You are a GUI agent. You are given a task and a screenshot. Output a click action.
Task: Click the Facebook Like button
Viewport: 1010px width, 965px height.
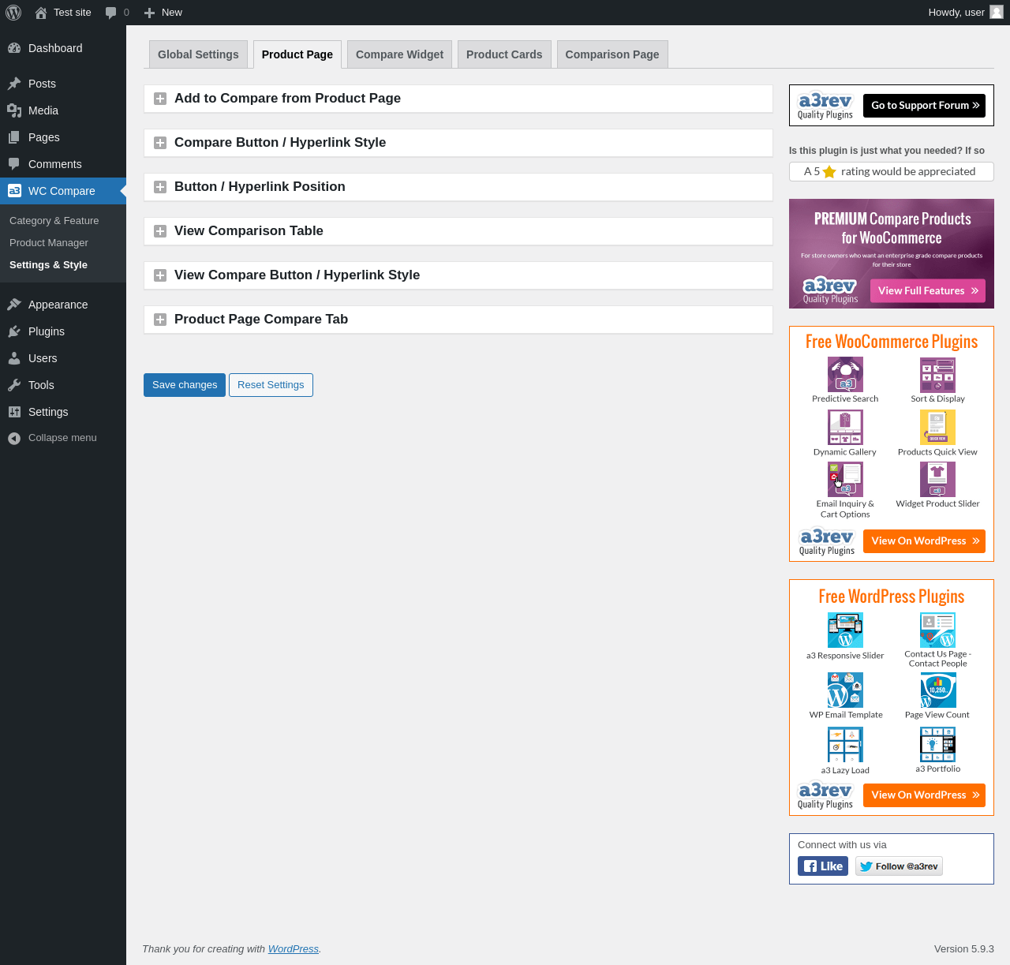click(823, 866)
